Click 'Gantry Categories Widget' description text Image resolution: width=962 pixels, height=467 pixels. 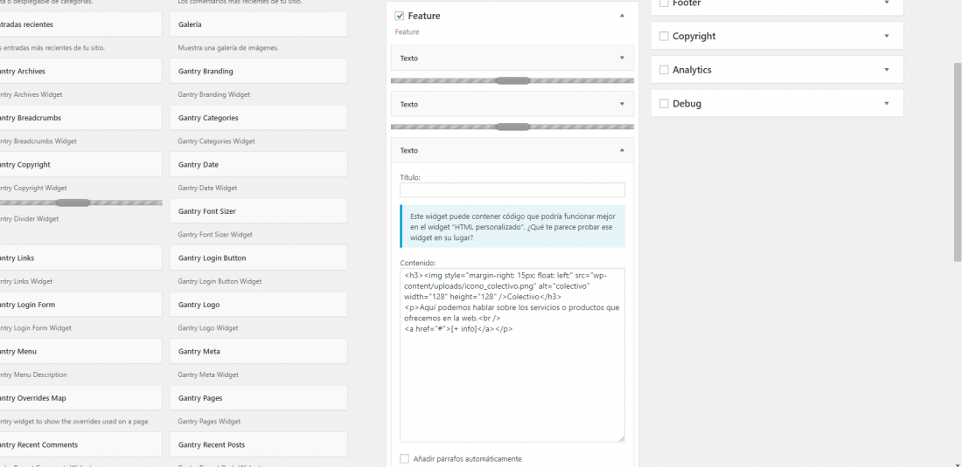216,141
